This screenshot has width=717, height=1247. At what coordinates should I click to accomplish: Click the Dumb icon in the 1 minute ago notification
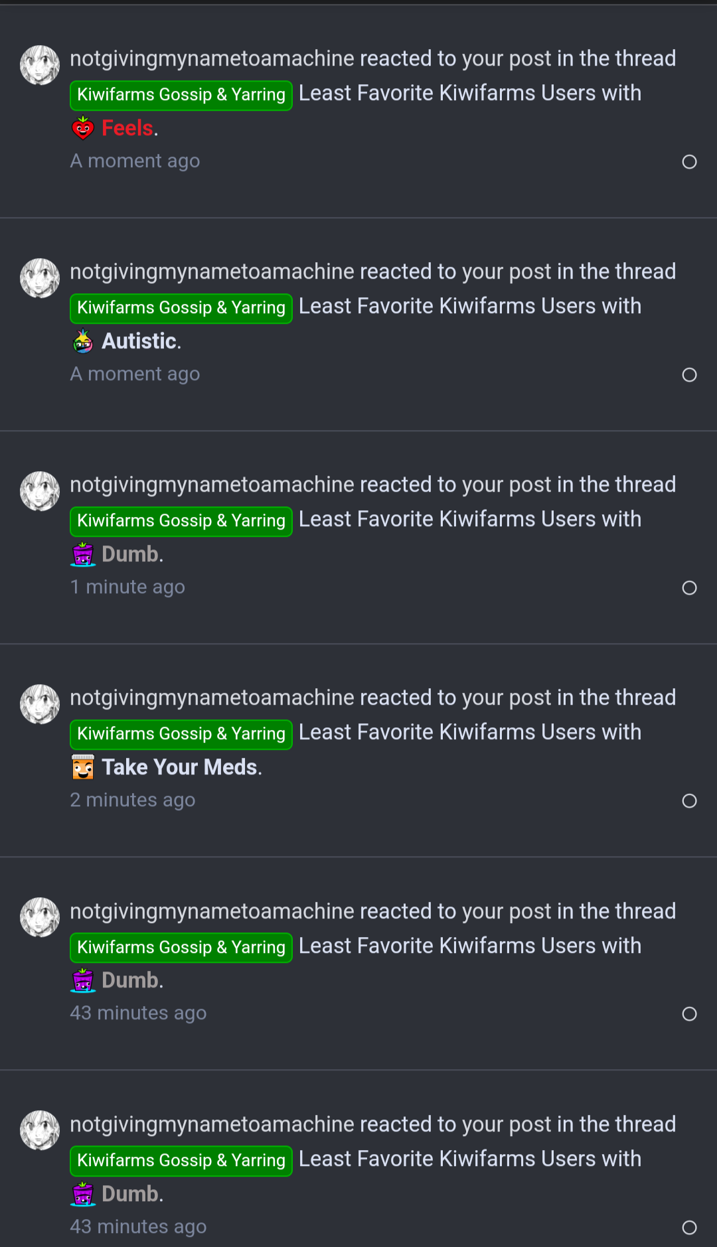[x=83, y=554]
